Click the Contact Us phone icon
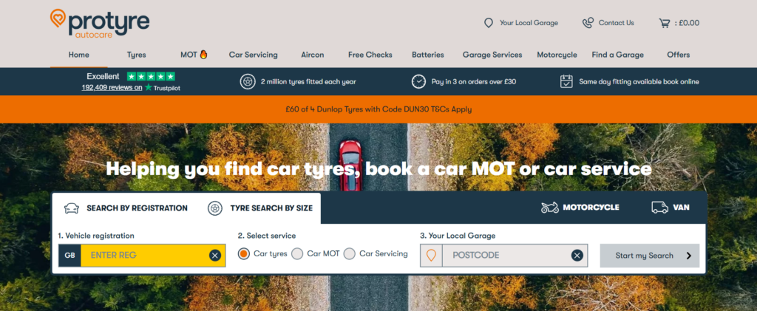 [588, 23]
